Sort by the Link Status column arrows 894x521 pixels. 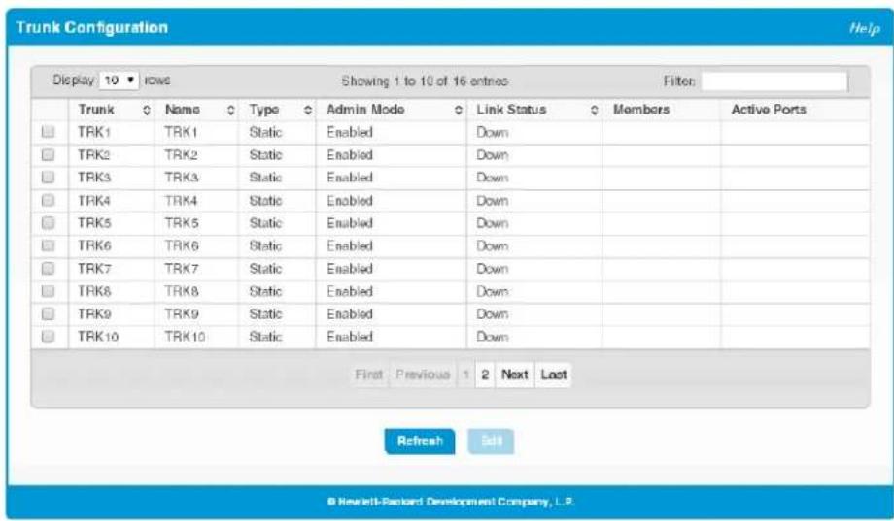(594, 111)
